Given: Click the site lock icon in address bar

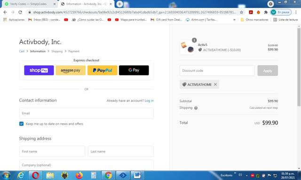Looking at the screenshot, I should (29, 12).
